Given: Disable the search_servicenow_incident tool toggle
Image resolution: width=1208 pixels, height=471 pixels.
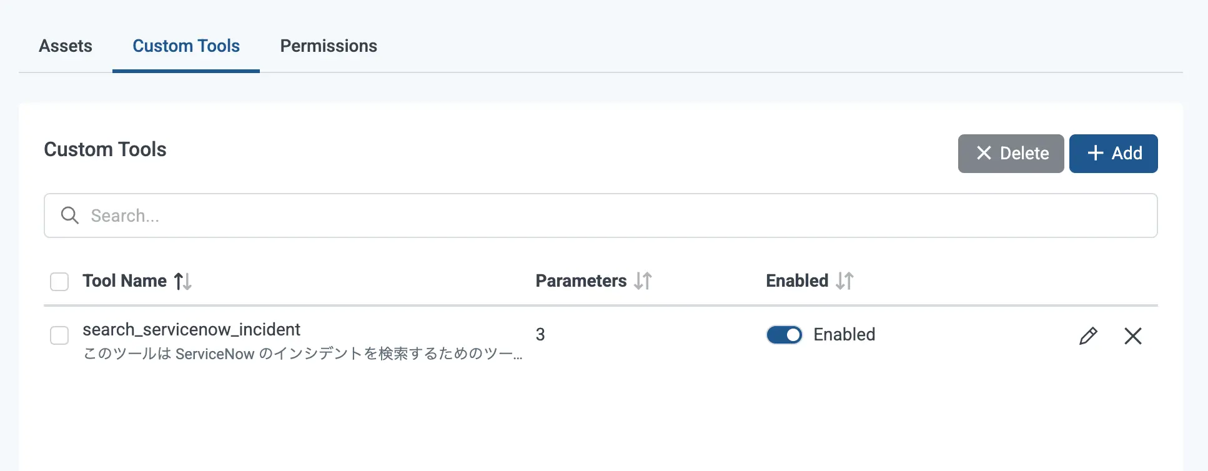Looking at the screenshot, I should [x=784, y=335].
